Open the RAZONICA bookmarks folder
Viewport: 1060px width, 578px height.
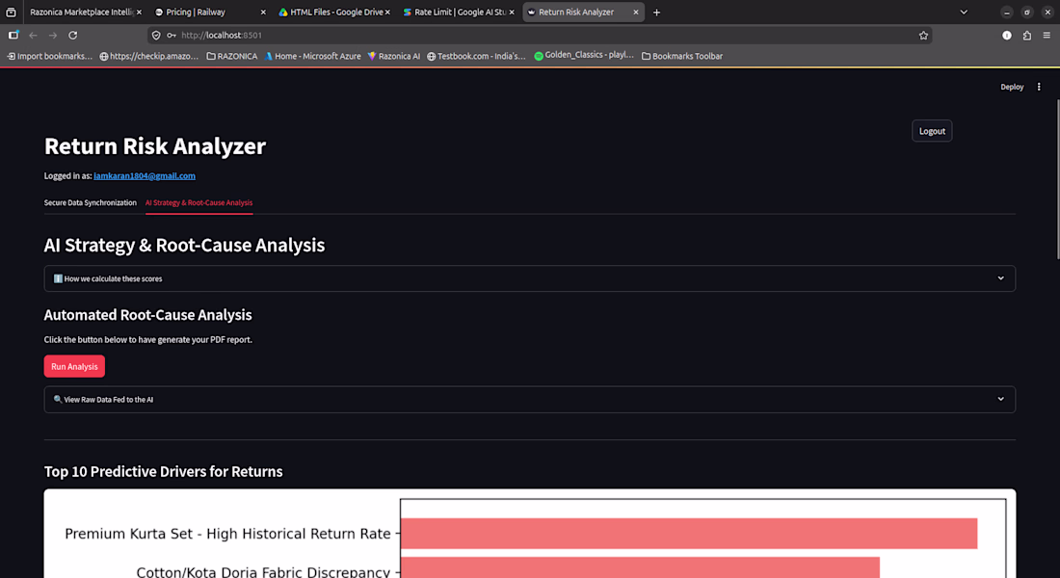pyautogui.click(x=232, y=56)
